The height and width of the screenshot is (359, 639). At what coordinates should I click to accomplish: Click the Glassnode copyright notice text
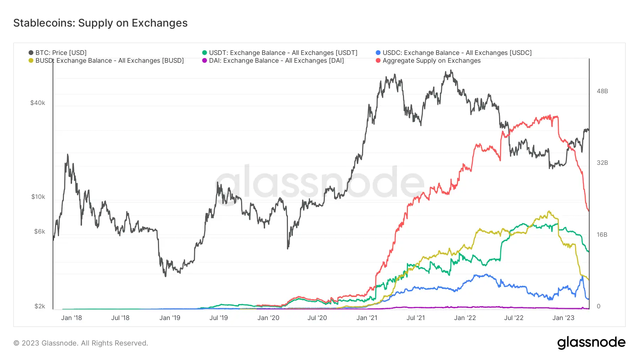coord(81,343)
